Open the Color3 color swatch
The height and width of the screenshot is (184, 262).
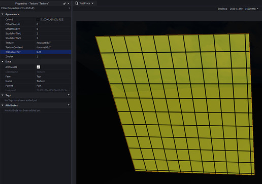[x=38, y=20]
